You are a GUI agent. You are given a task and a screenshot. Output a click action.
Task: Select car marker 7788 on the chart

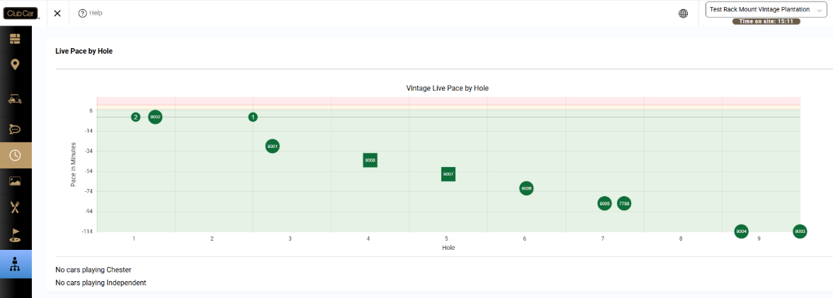(x=624, y=203)
